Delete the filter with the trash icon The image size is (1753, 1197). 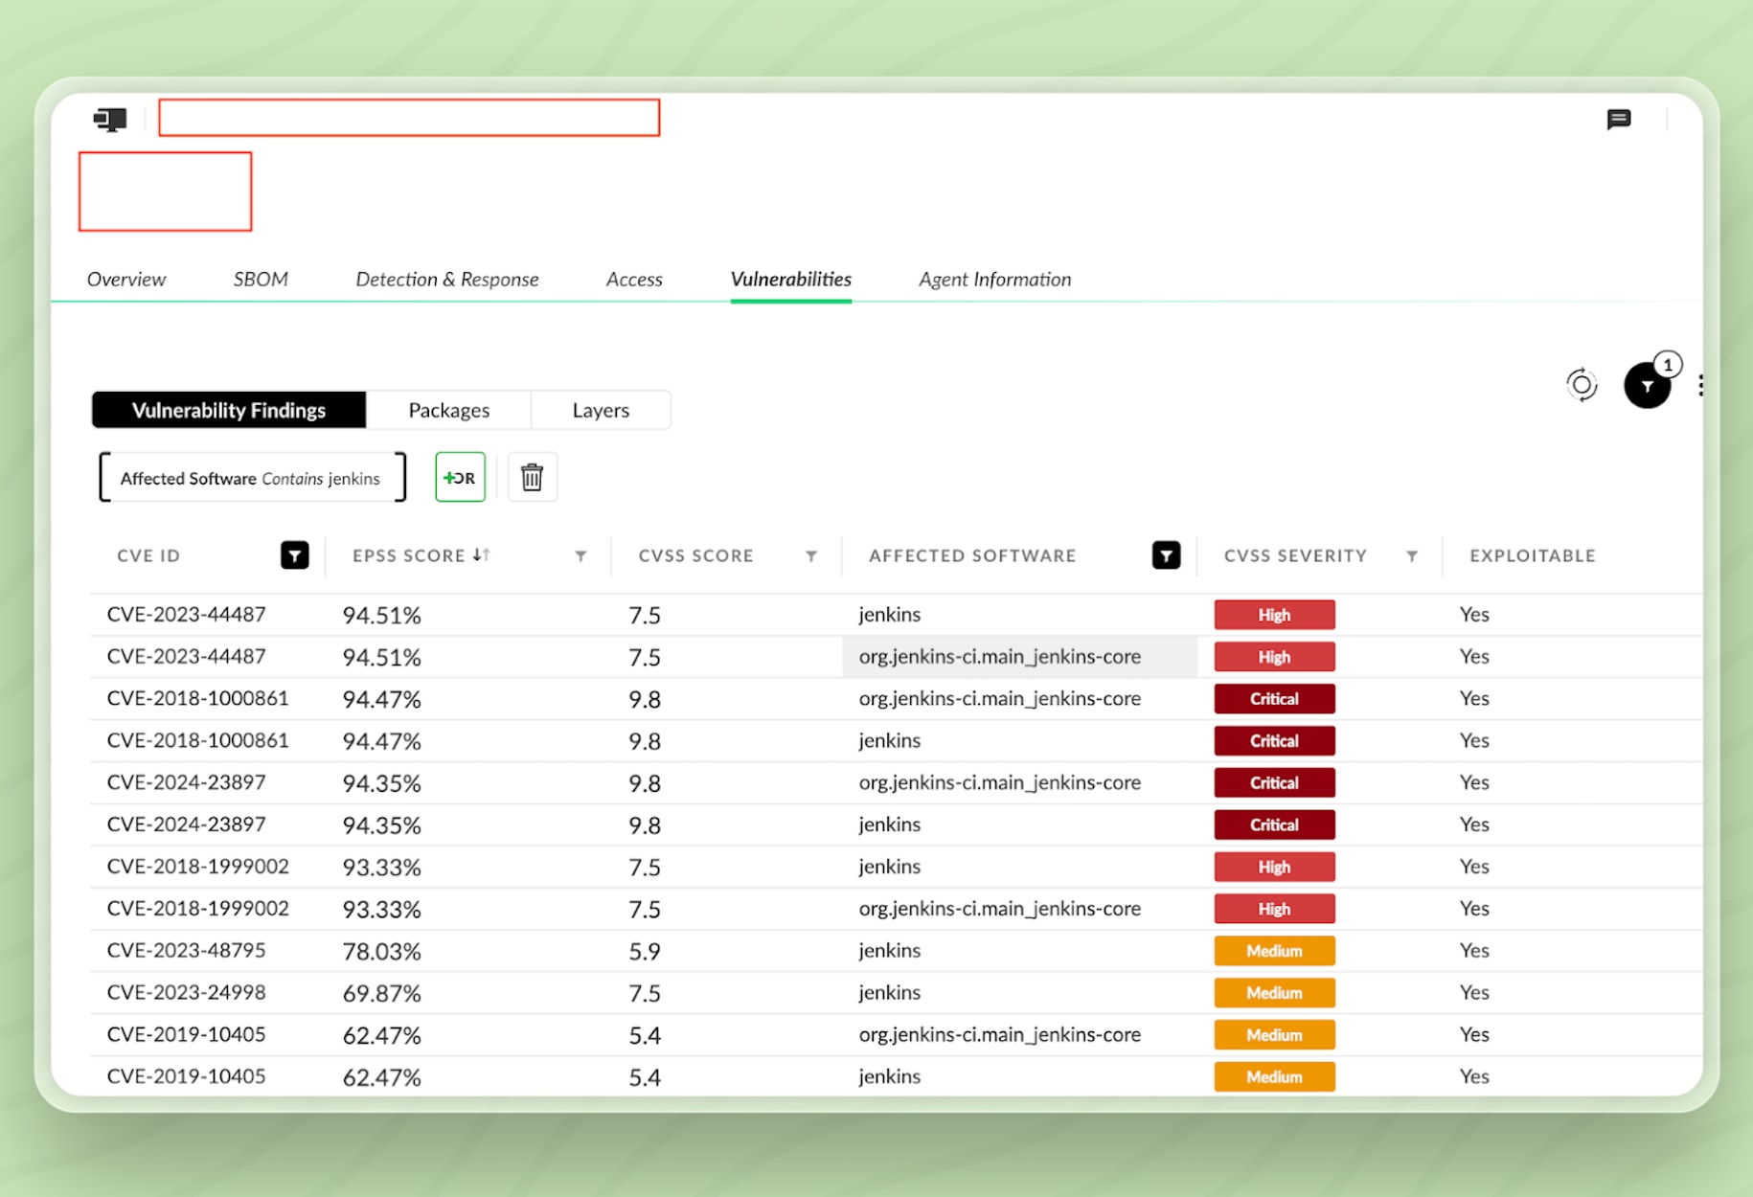[x=532, y=477]
